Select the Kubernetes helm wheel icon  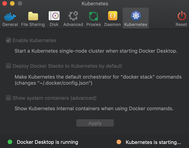pyautogui.click(x=136, y=16)
